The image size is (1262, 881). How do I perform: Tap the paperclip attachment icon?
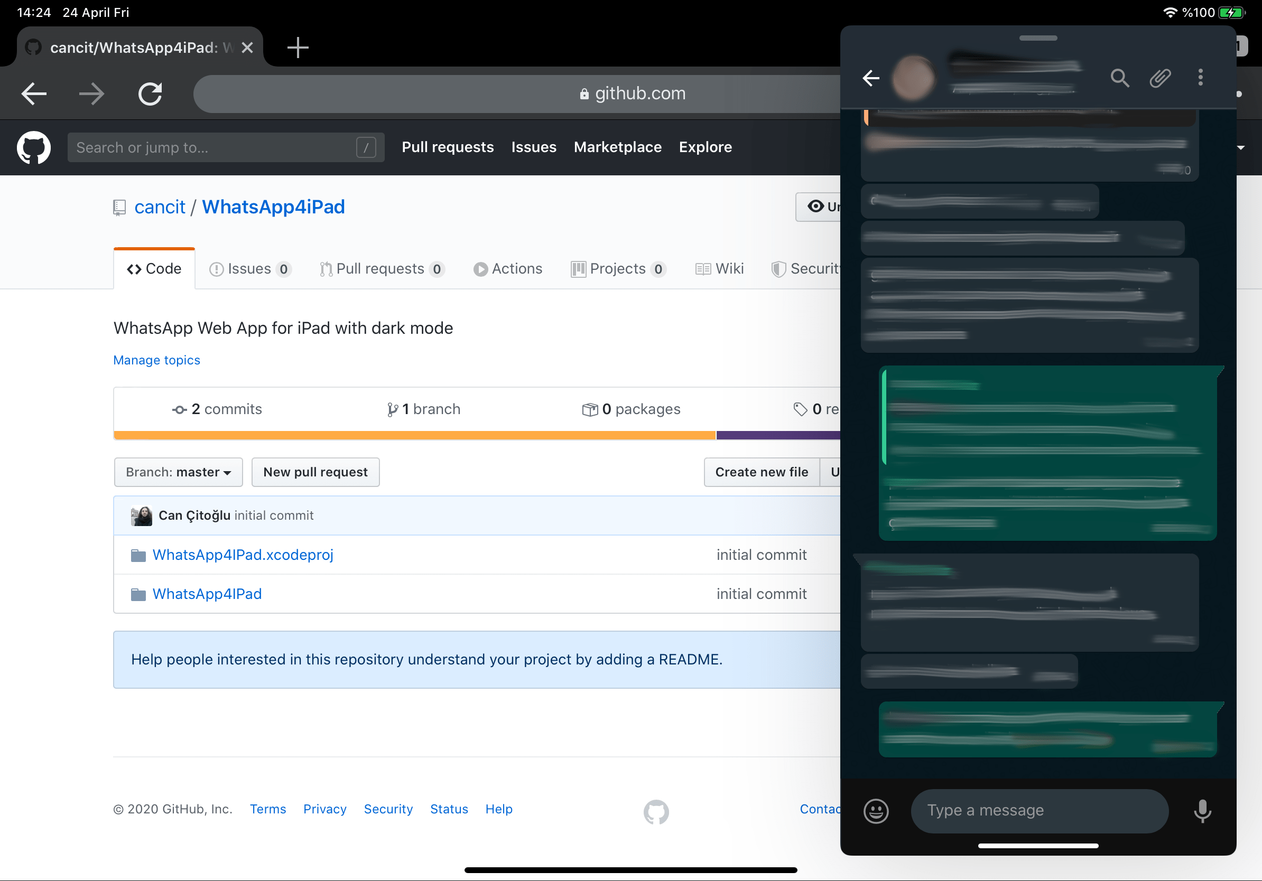coord(1160,78)
